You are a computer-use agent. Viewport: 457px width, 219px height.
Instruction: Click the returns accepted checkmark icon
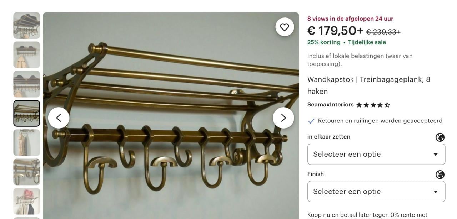tap(311, 121)
